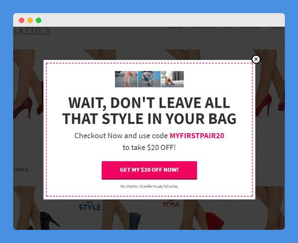Select the middle thumbnail of person crouching in jeans

(149, 79)
